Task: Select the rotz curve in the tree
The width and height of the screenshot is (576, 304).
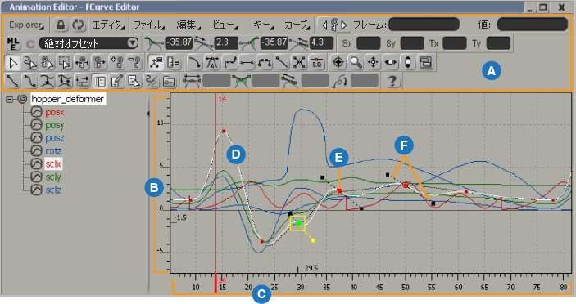Action: pos(53,151)
